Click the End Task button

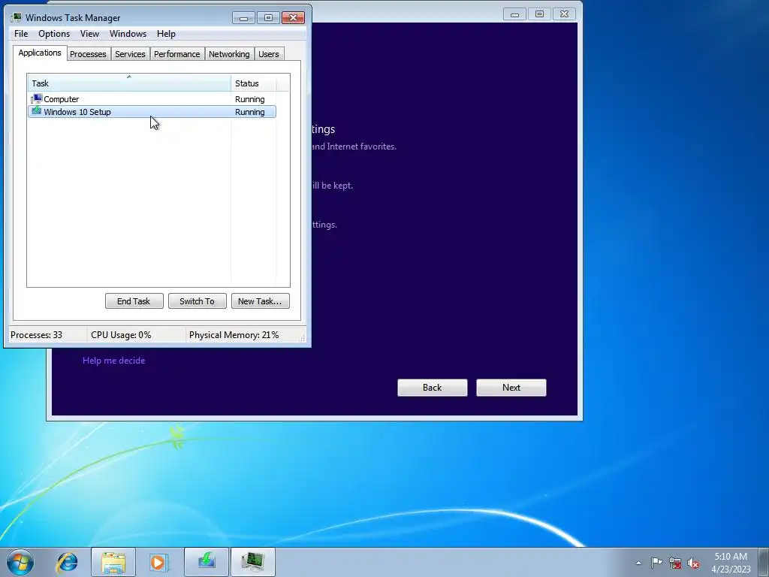pyautogui.click(x=134, y=301)
